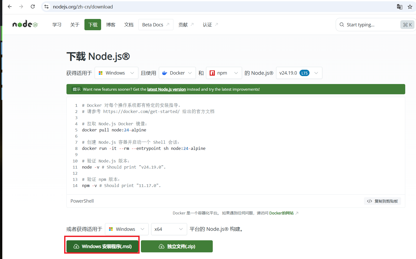Click the Windows logo in the bottom OS selector
The height and width of the screenshot is (259, 416).
tap(111, 229)
